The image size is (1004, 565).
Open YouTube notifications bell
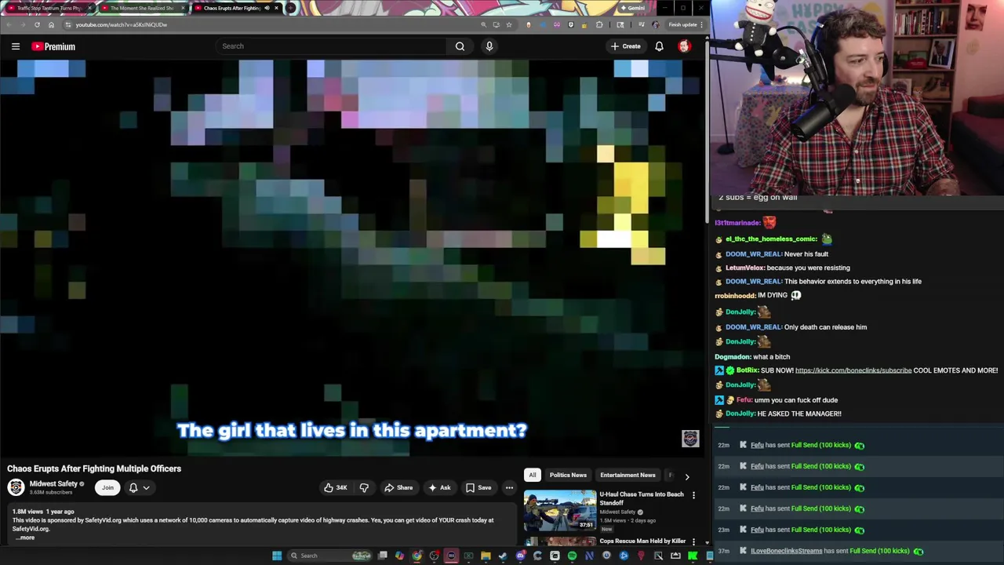(659, 46)
